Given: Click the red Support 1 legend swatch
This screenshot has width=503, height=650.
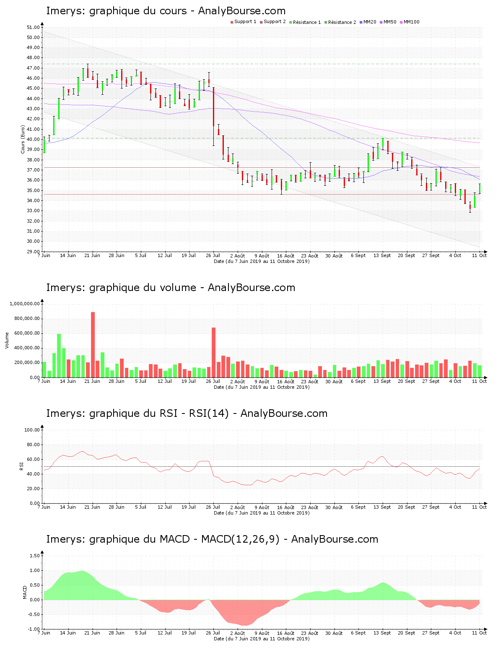Looking at the screenshot, I should (x=232, y=22).
